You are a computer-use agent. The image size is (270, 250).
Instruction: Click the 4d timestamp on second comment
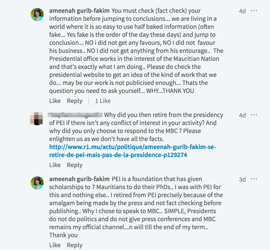point(242,115)
